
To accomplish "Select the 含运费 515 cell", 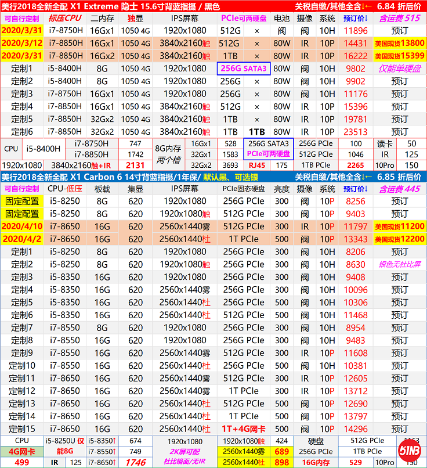I will click(x=399, y=19).
